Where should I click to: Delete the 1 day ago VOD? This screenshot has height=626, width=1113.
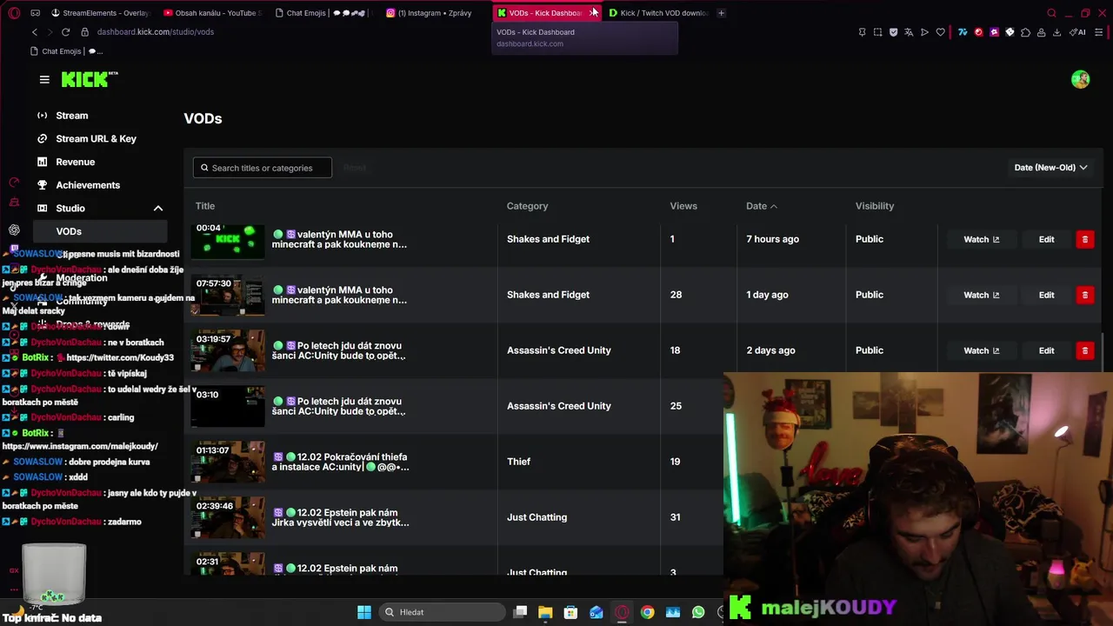pyautogui.click(x=1084, y=295)
